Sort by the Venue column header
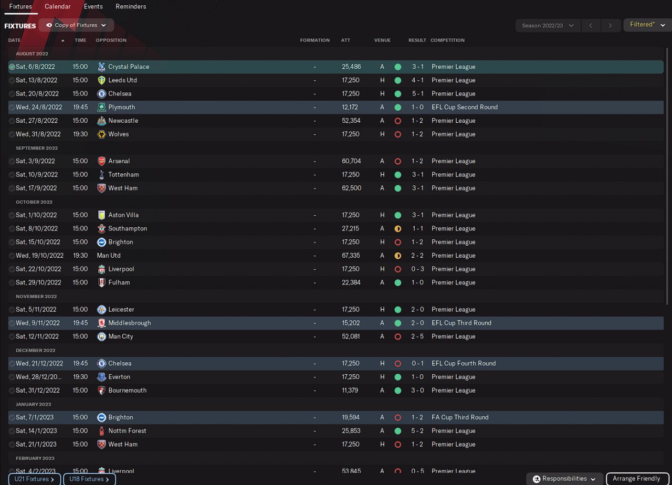 tap(382, 40)
